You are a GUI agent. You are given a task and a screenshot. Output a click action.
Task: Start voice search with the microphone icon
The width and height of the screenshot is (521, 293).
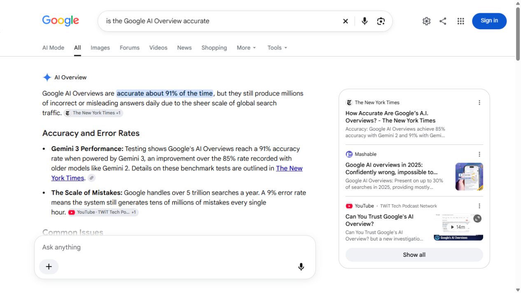[x=364, y=21]
